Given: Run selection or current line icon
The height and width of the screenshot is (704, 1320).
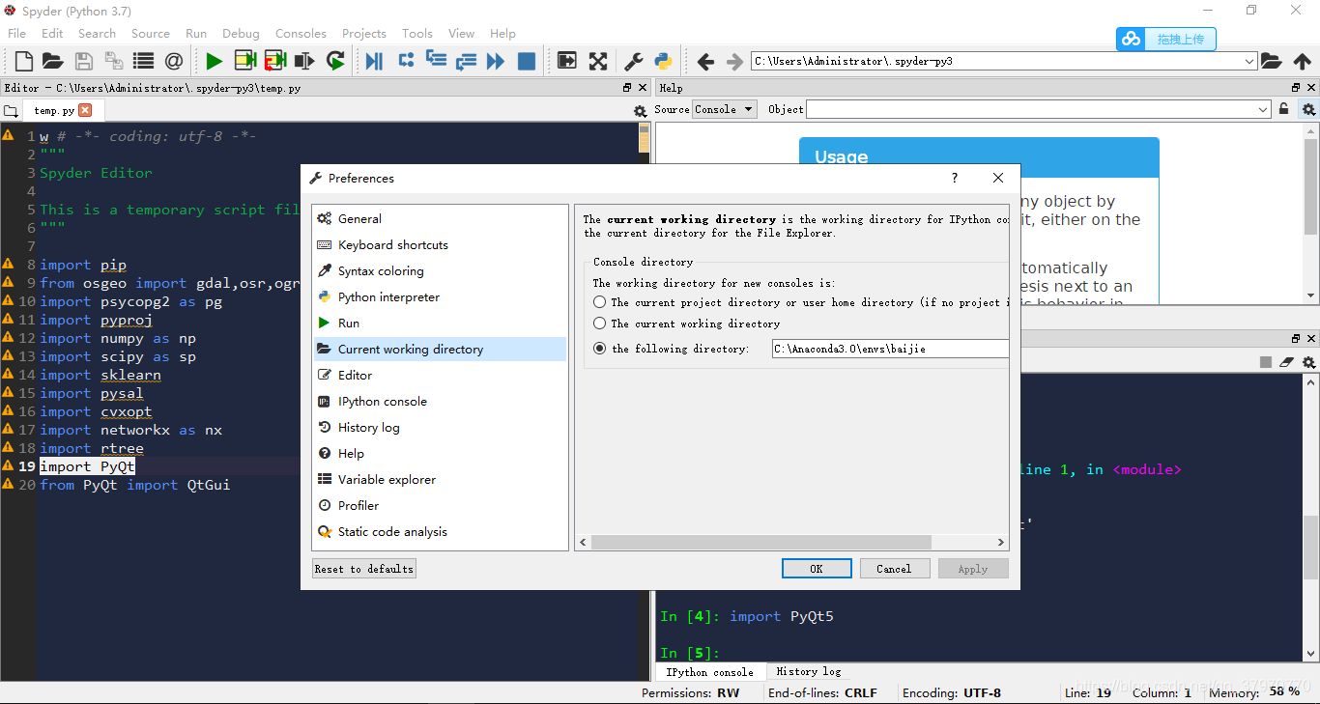Looking at the screenshot, I should (304, 61).
